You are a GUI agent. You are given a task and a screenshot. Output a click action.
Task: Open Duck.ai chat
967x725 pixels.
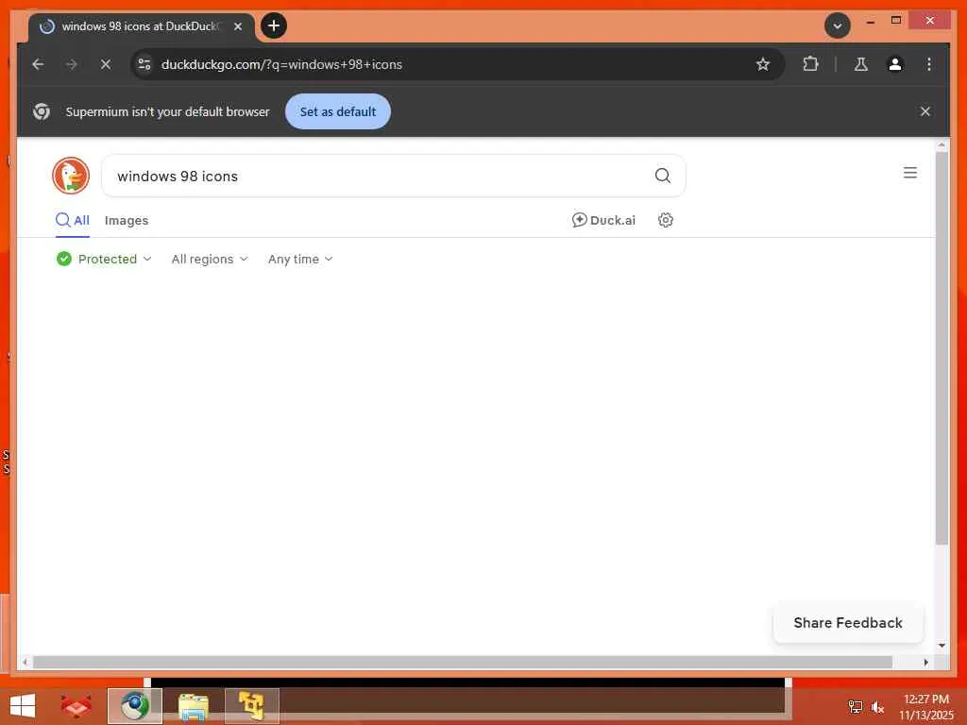pos(603,220)
